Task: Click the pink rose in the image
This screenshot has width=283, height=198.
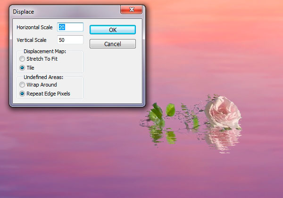Action: (223, 112)
